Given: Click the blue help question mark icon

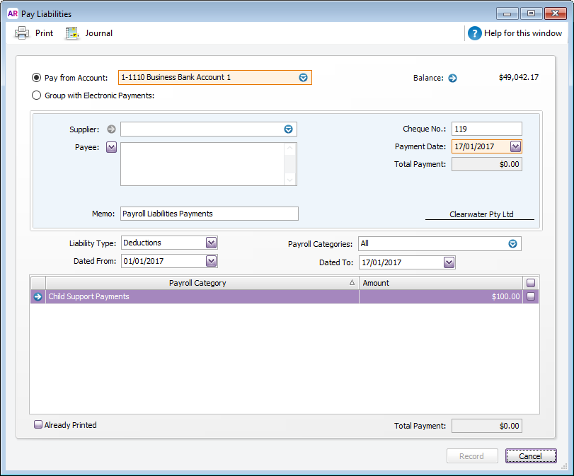Looking at the screenshot, I should click(474, 33).
